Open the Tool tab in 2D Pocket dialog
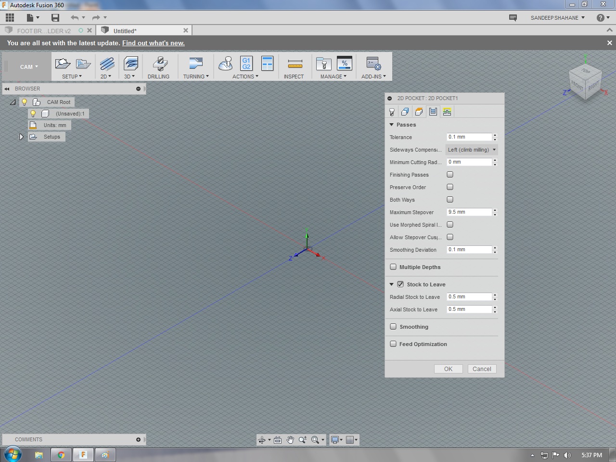Viewport: 616px width, 462px height. point(391,112)
